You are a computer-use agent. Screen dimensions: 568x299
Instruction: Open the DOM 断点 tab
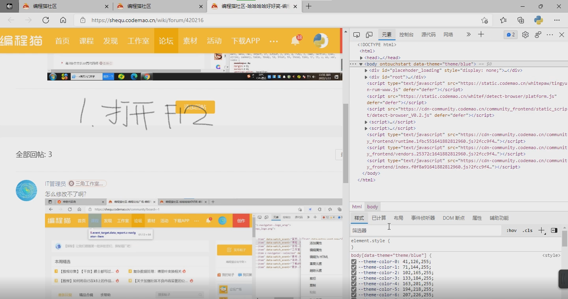pos(454,218)
